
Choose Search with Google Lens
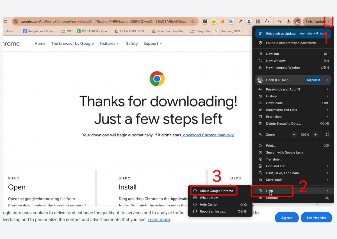(293, 152)
